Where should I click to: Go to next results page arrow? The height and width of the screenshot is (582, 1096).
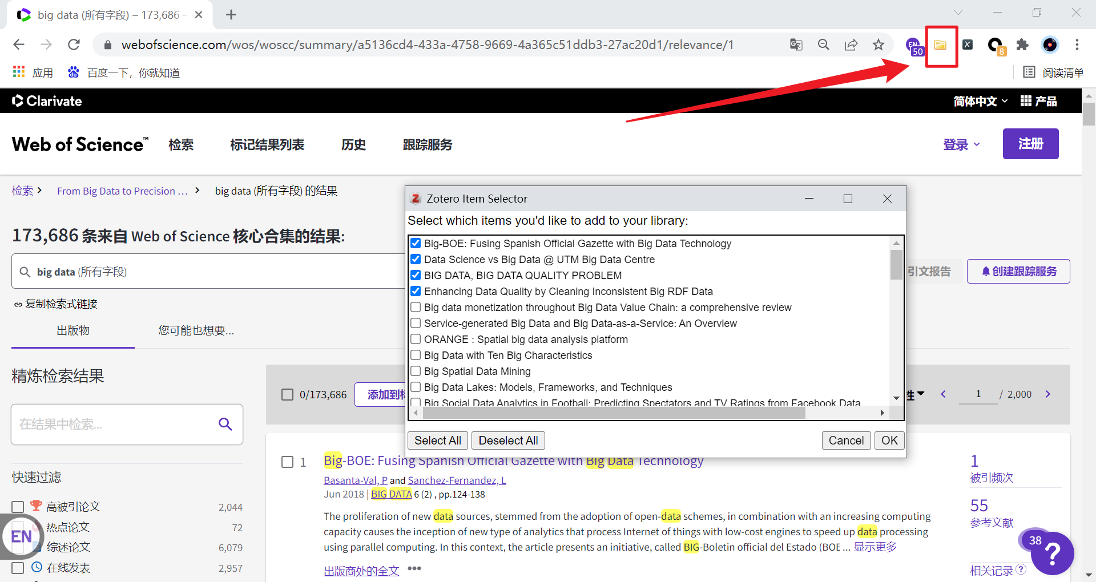coord(1048,394)
